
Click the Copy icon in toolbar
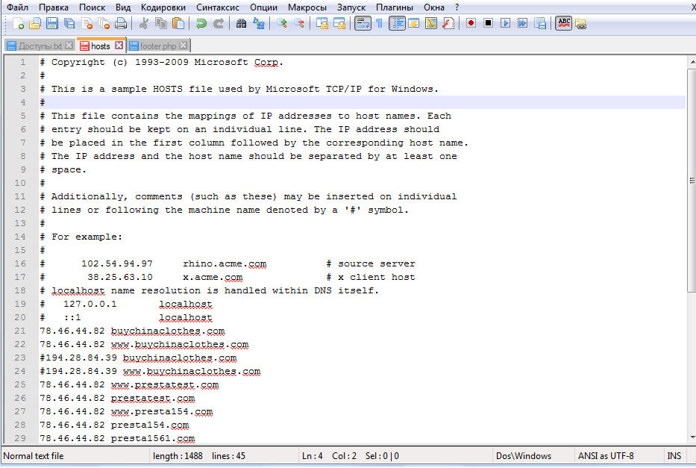pyautogui.click(x=160, y=23)
